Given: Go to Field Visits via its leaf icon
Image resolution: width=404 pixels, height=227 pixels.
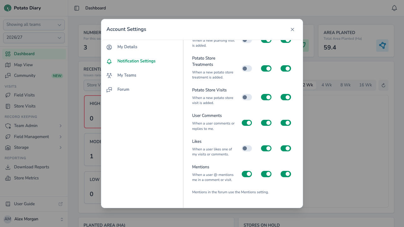Looking at the screenshot, I should [8, 95].
